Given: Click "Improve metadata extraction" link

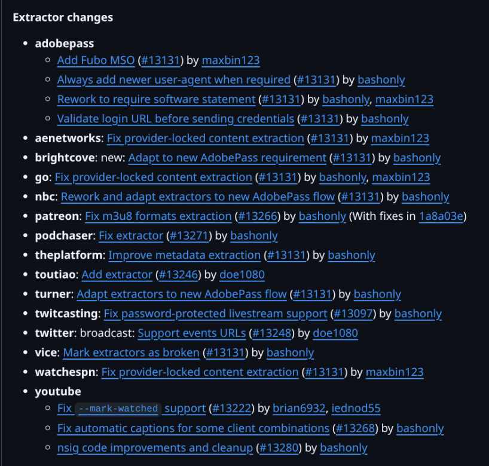Looking at the screenshot, I should 184,256.
